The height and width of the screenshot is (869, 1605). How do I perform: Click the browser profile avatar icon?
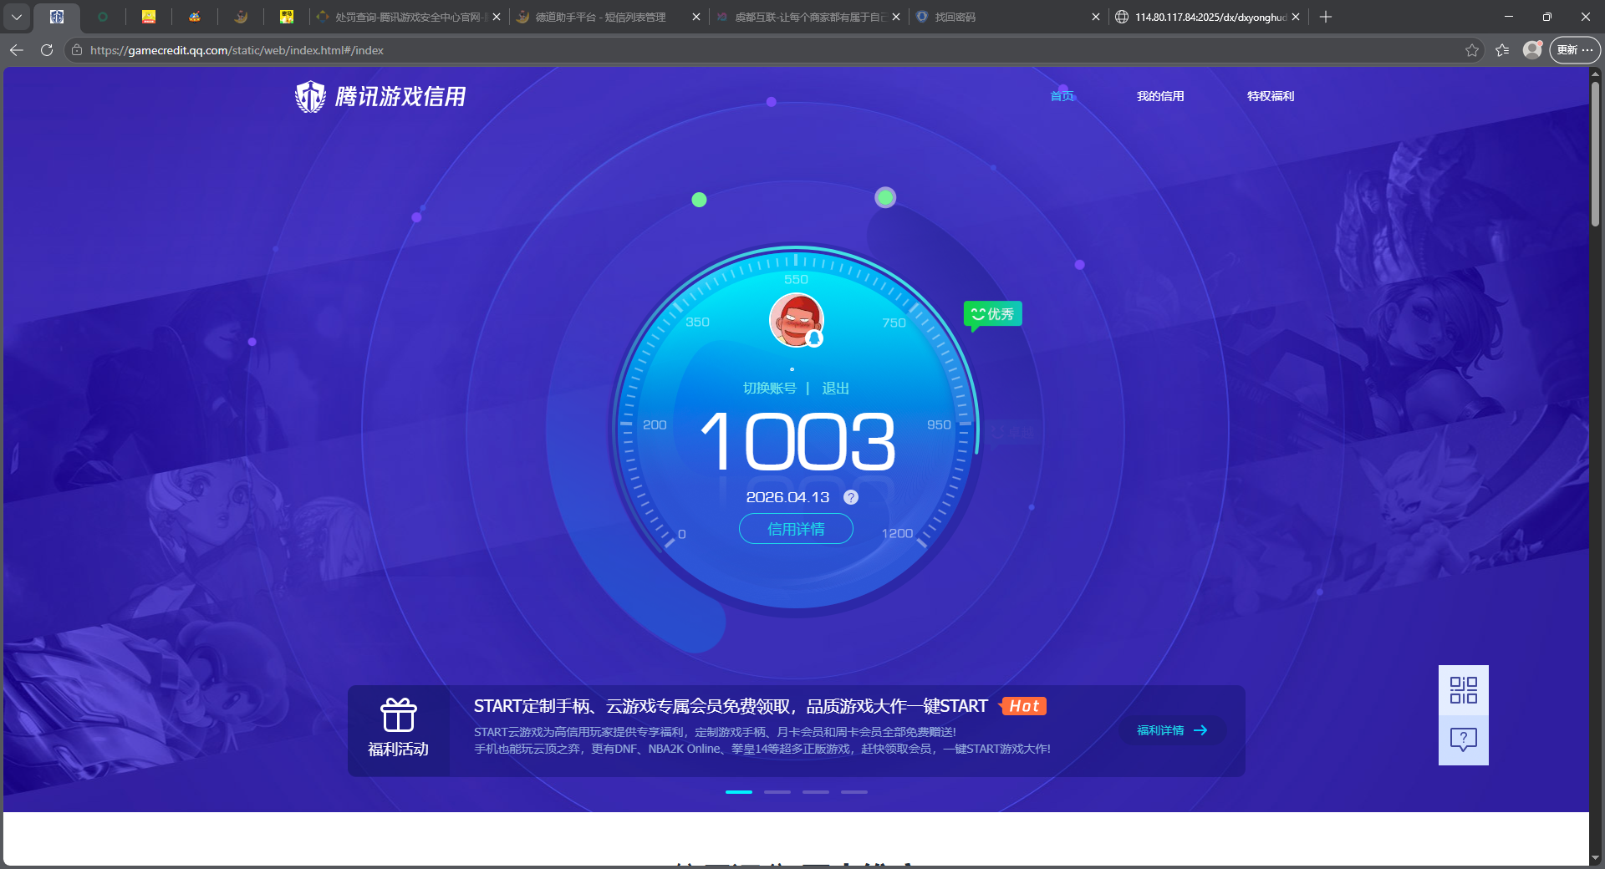(x=1532, y=50)
